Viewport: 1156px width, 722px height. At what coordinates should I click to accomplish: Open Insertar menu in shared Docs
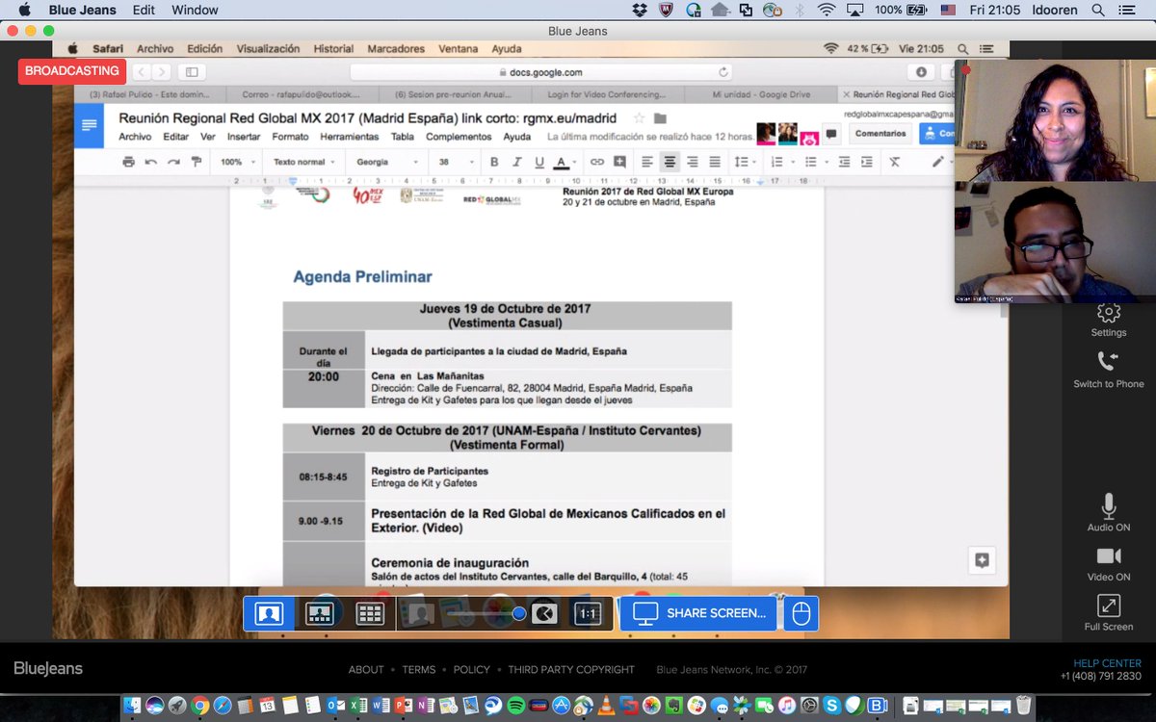244,137
